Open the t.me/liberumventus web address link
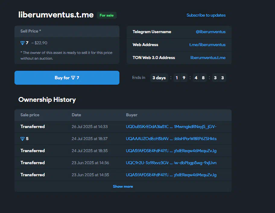Viewport: 275px width, 213px height. coord(207,45)
